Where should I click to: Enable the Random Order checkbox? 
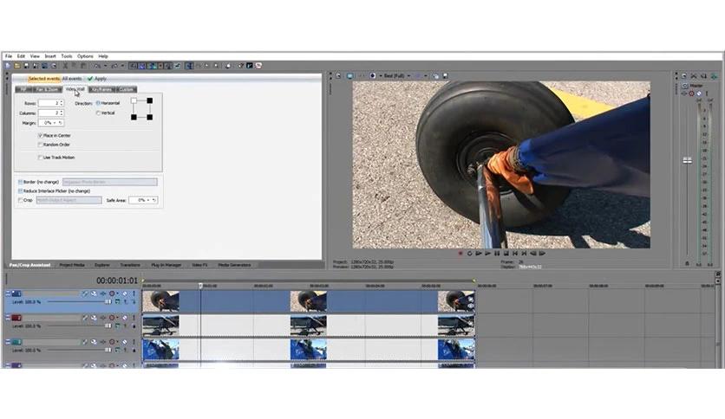40,145
